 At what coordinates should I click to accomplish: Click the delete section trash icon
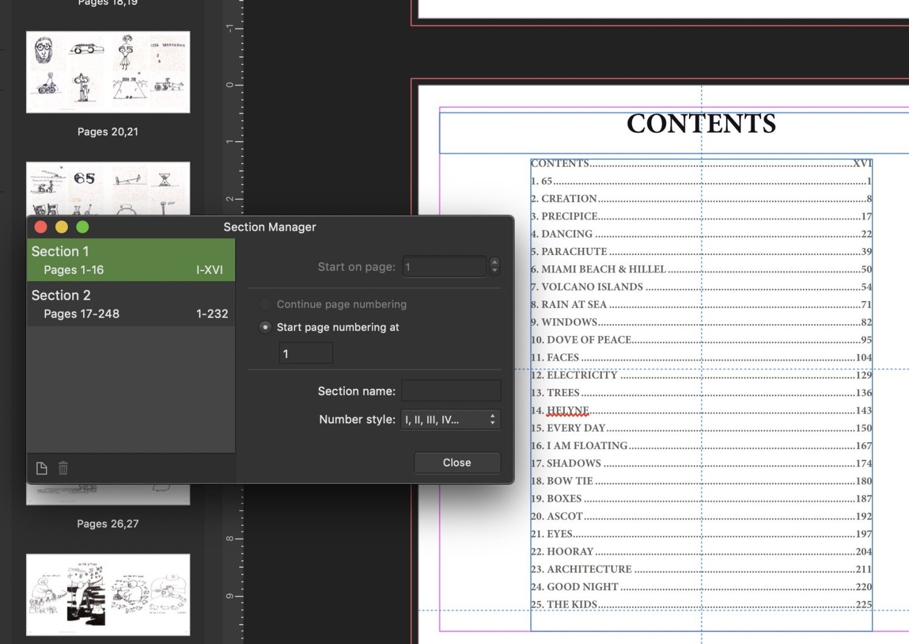pyautogui.click(x=63, y=468)
